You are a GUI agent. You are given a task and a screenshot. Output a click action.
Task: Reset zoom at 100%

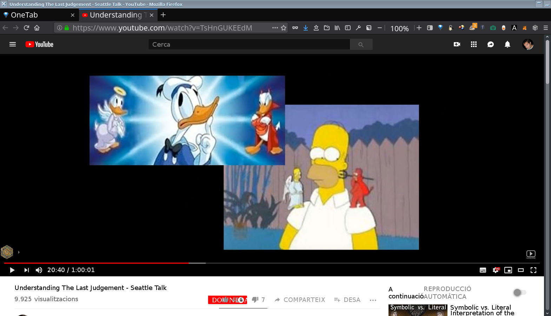pyautogui.click(x=399, y=28)
